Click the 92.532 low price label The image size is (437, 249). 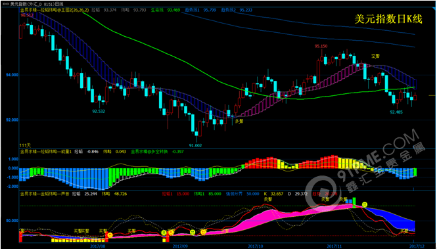[99, 112]
